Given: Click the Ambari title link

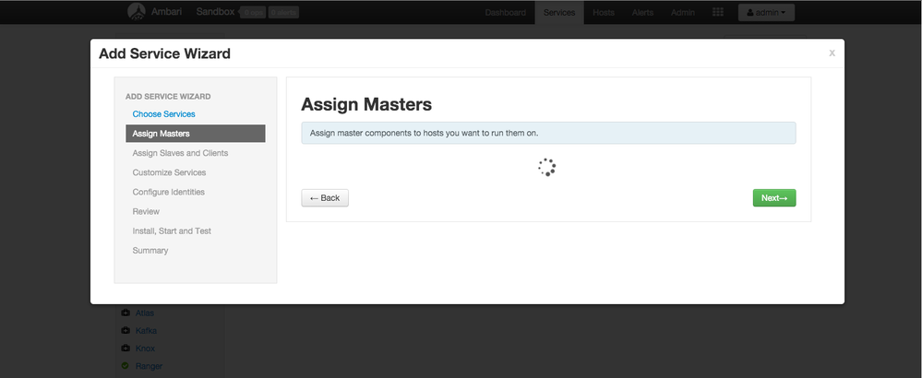Looking at the screenshot, I should 167,12.
